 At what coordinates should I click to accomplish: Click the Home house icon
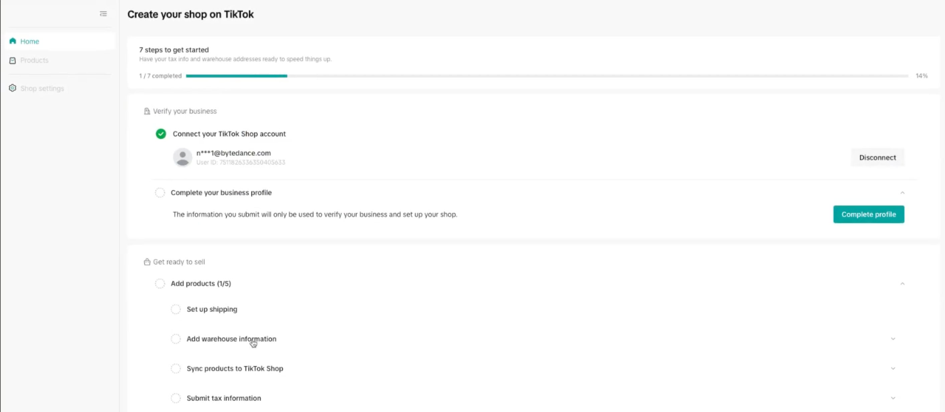[x=13, y=41]
